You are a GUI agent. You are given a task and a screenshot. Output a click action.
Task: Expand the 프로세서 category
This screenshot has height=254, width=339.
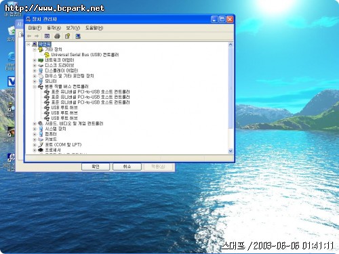(35, 150)
